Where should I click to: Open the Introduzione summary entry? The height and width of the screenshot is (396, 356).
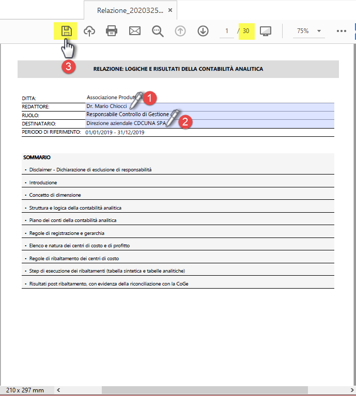point(43,183)
